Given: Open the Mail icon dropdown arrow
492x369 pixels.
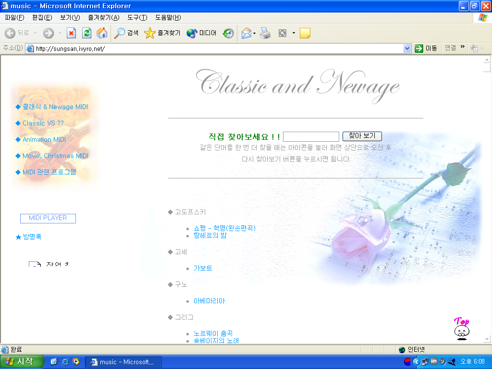Looking at the screenshot, I should [255, 33].
